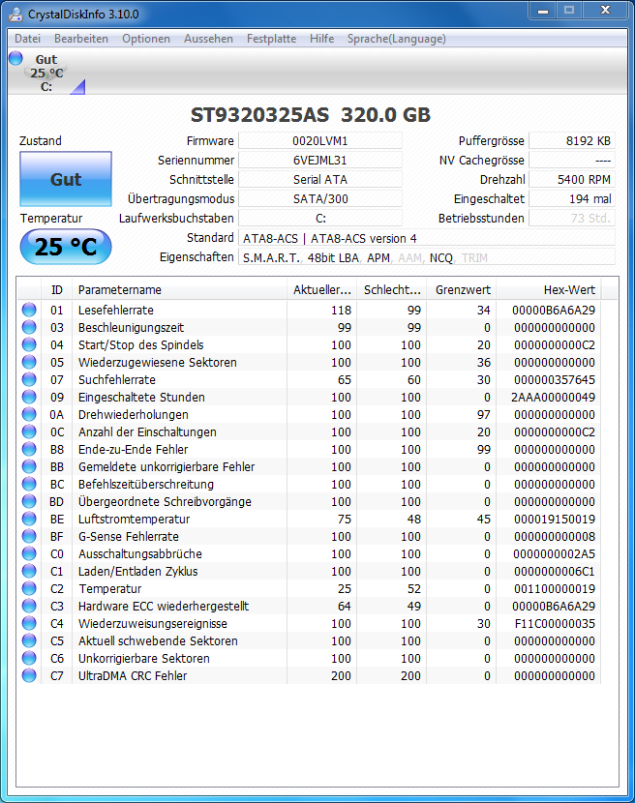The image size is (635, 803).
Task: Click status orb of Befehlszeitüberschreitung row
Action: [x=29, y=484]
